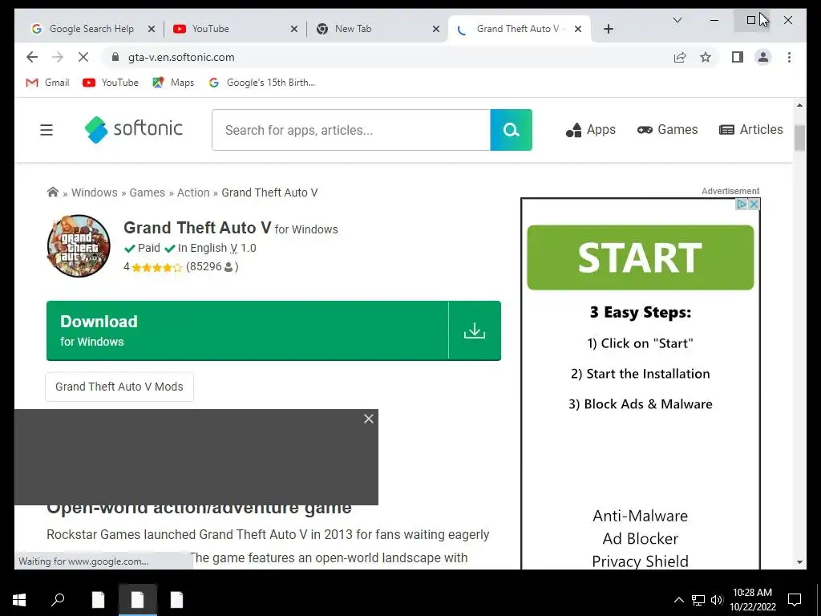Focus the Search for apps field
821x616 pixels.
tap(351, 130)
